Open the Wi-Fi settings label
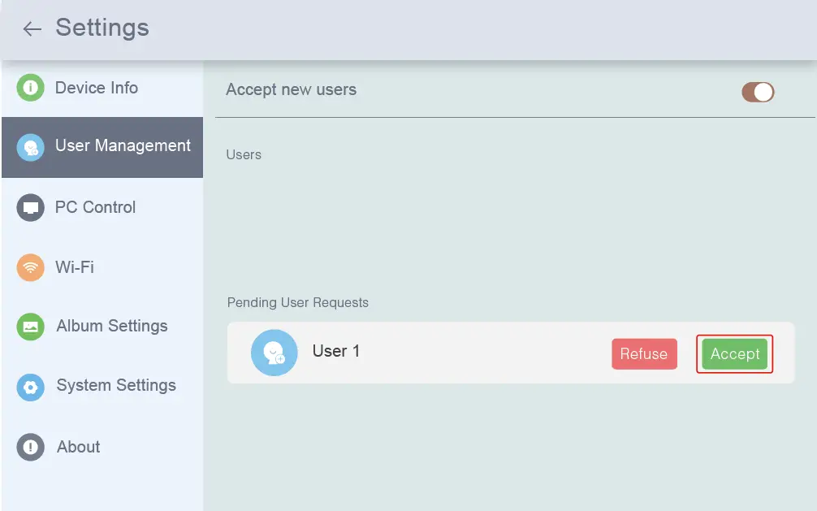This screenshot has width=817, height=511. point(75,266)
